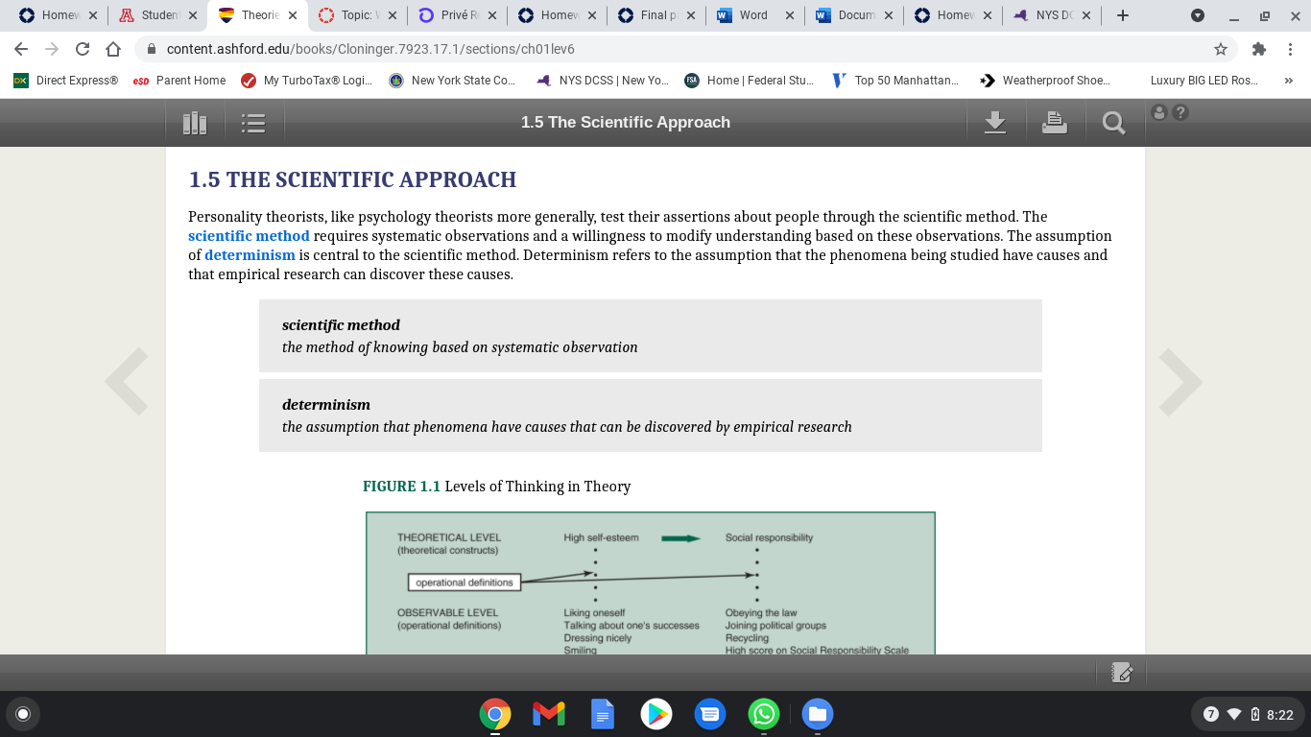Click the download icon in reader toolbar

(995, 123)
